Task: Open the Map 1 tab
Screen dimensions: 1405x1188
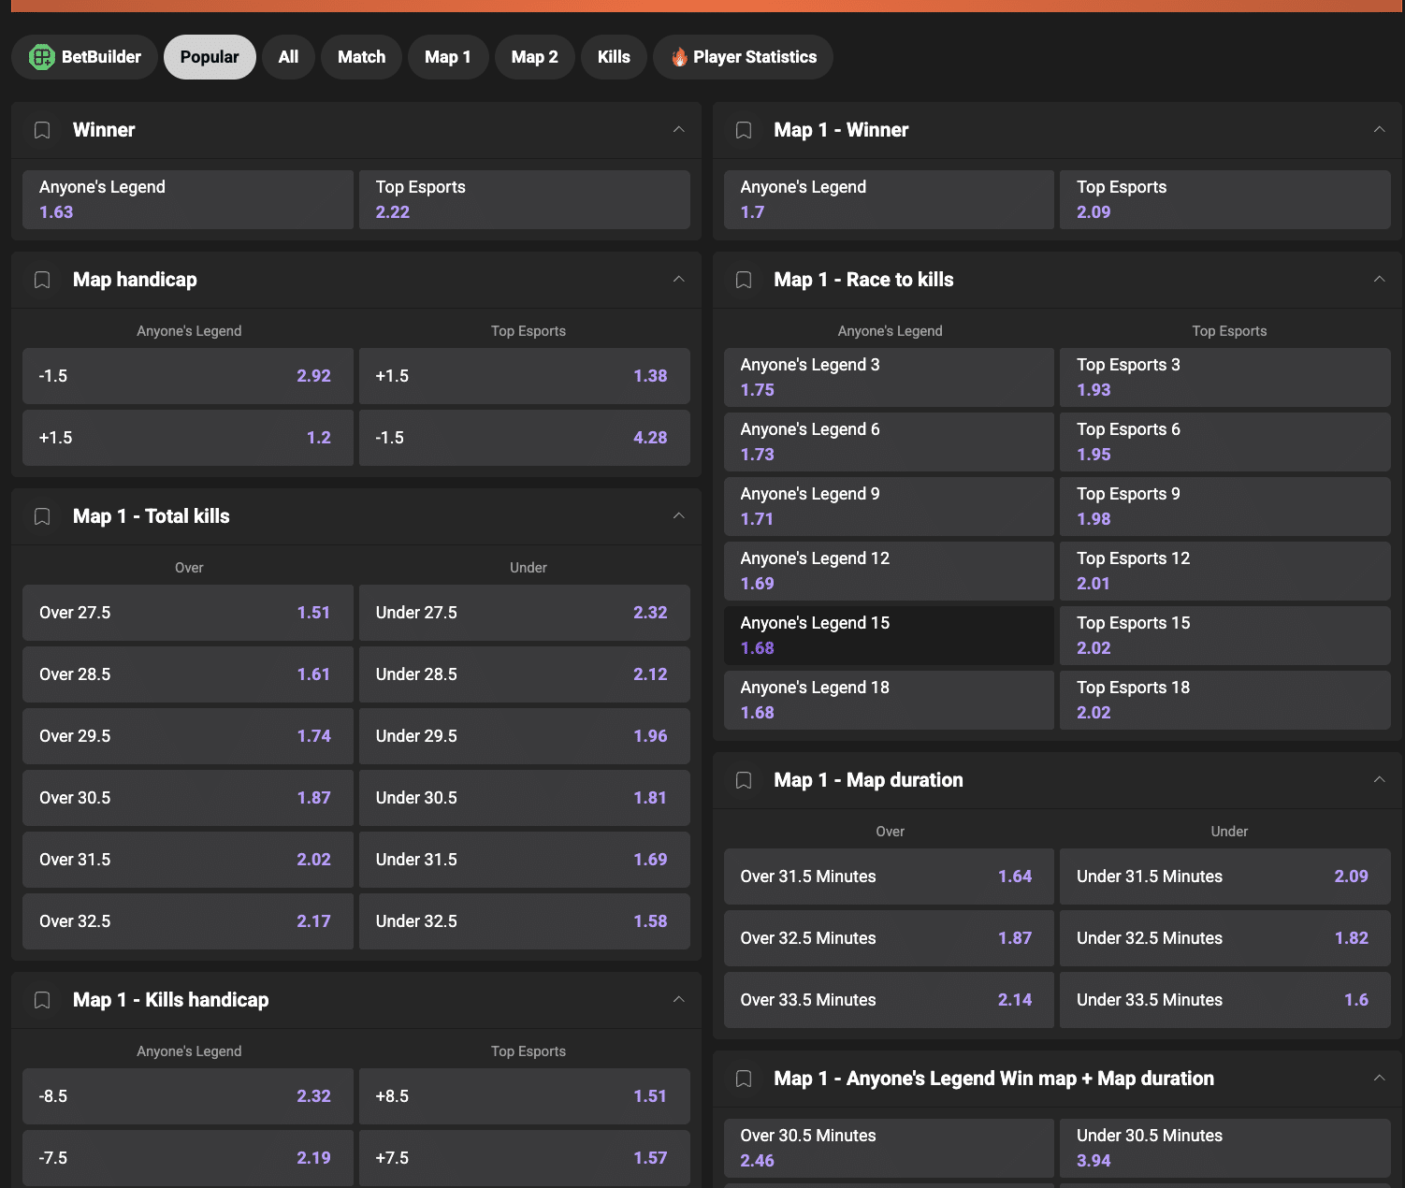Action: pyautogui.click(x=448, y=57)
